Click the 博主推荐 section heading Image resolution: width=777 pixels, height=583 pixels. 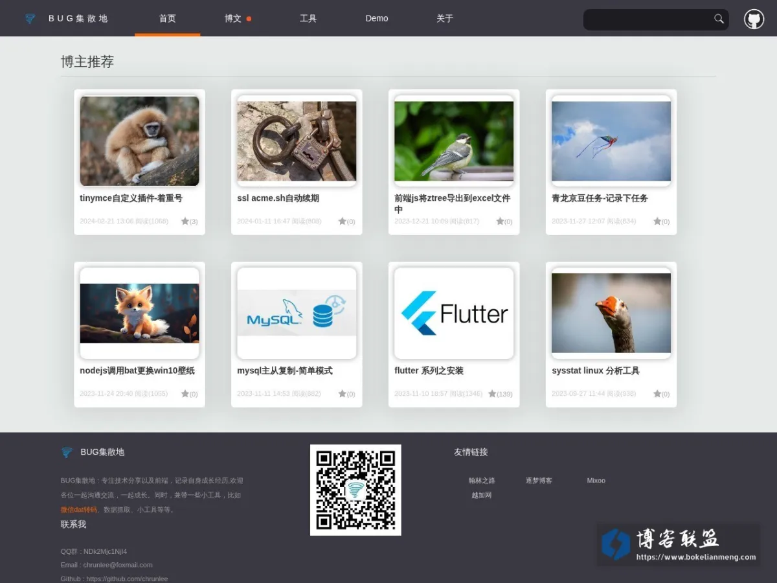coord(87,62)
